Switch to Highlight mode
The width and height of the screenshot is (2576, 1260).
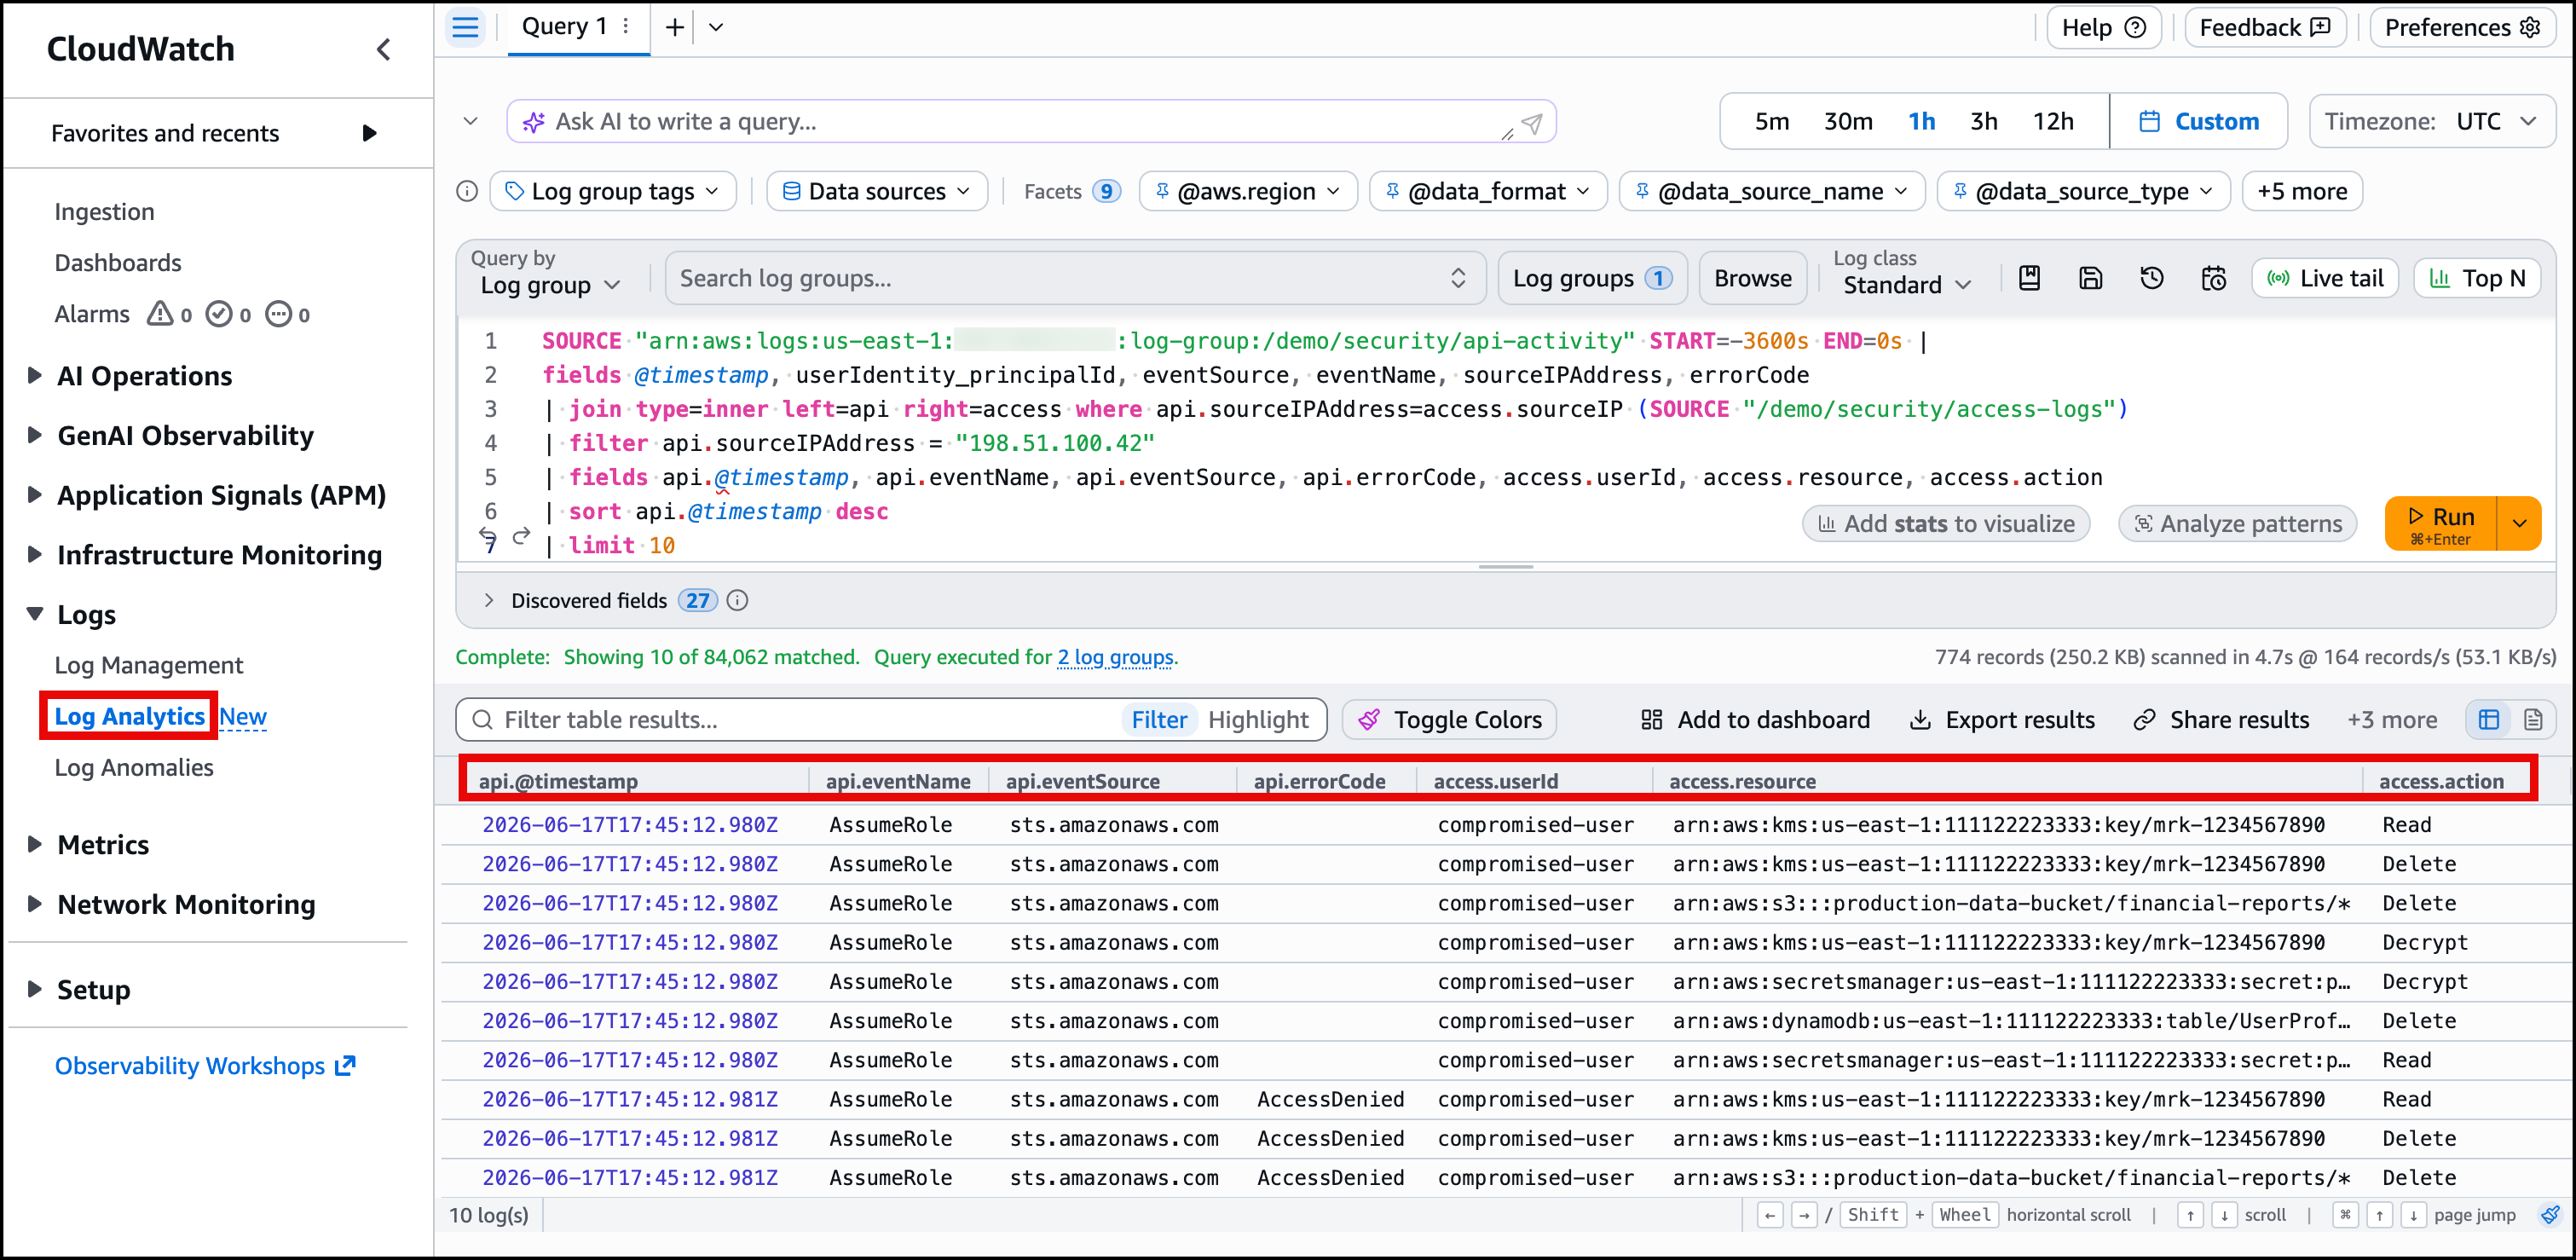tap(1257, 719)
